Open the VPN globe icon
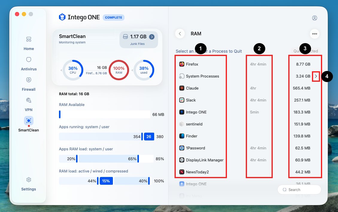This screenshot has height=212, width=338. point(29,100)
